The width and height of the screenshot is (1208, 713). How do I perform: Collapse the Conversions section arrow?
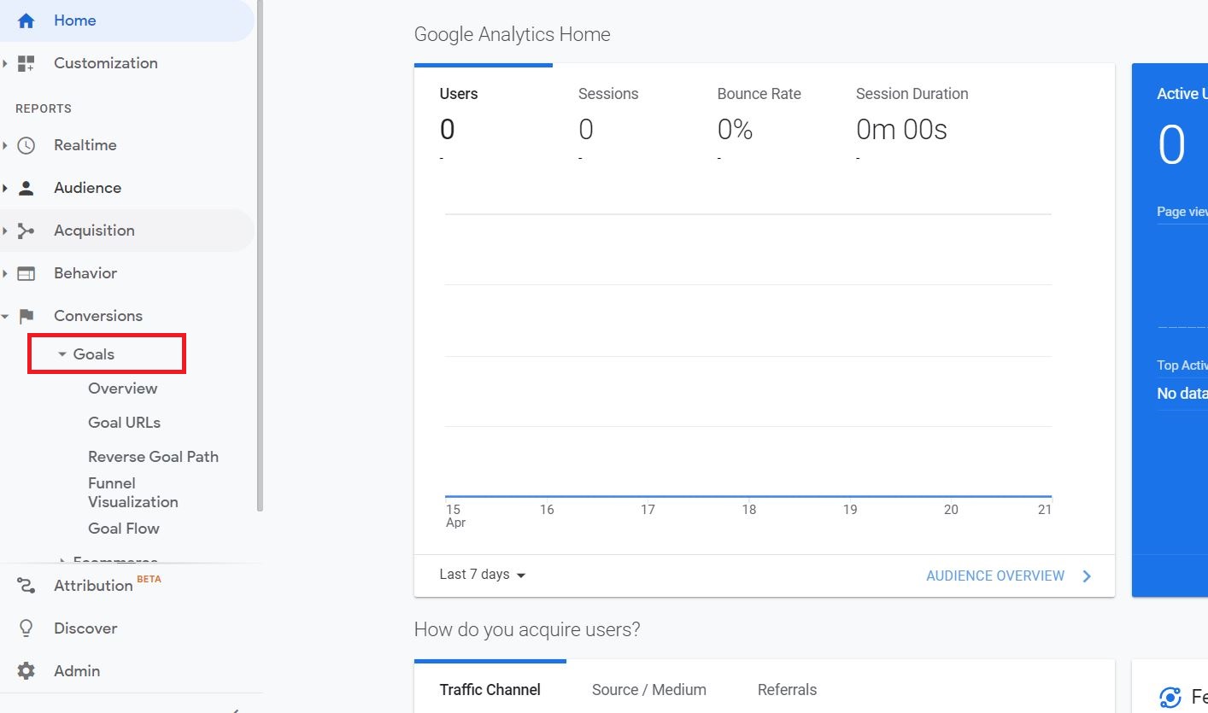(x=5, y=316)
